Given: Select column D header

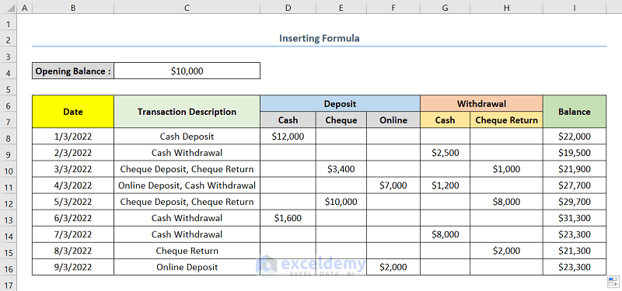Looking at the screenshot, I should coord(288,7).
